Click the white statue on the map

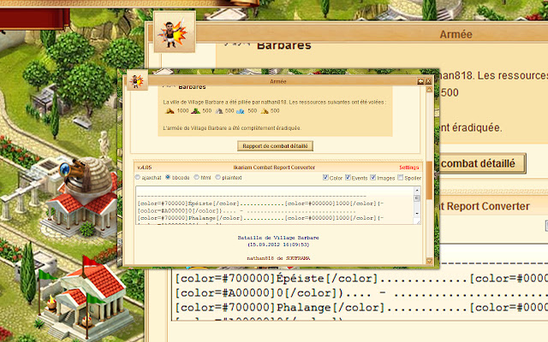pos(104,144)
